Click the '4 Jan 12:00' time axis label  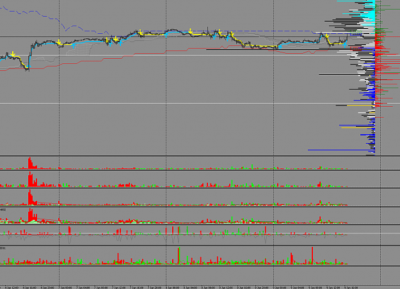click(12, 288)
